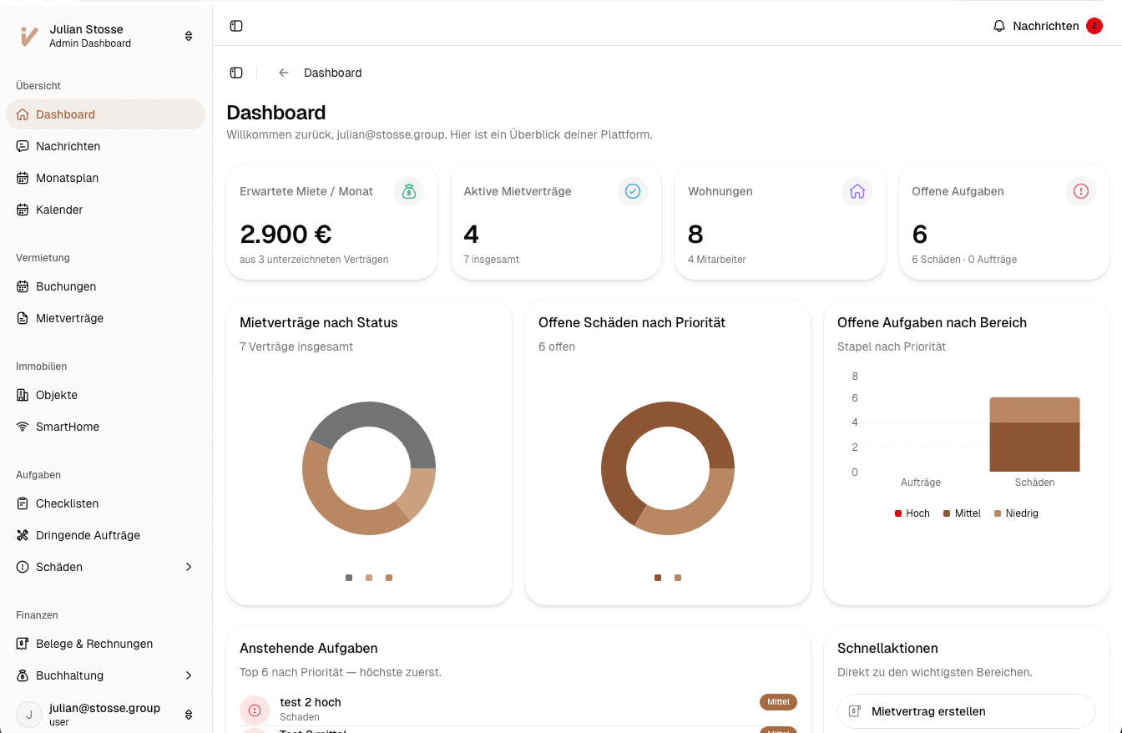Viewport: 1122px width, 733px height.
Task: Click the Dashboard breadcrumb link
Action: click(333, 73)
